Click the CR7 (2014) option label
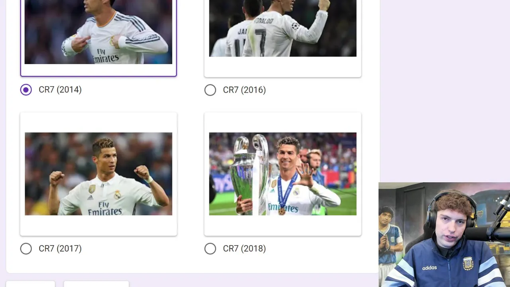 point(60,90)
